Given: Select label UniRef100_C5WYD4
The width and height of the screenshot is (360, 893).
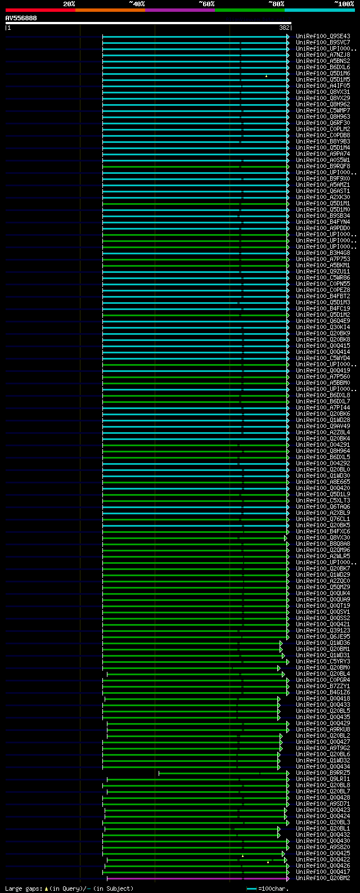Looking at the screenshot, I should click(323, 358).
